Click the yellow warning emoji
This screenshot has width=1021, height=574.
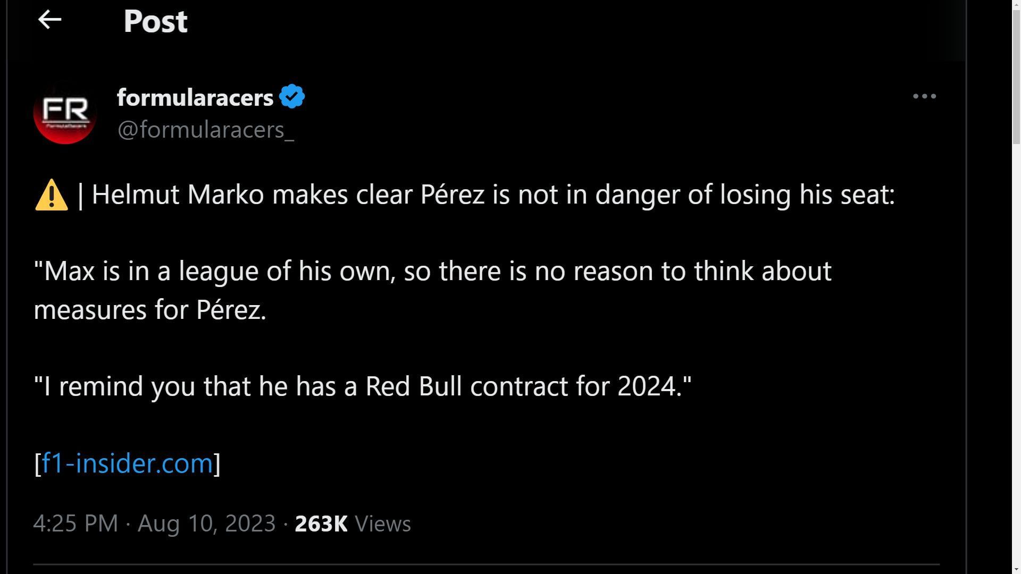coord(52,195)
